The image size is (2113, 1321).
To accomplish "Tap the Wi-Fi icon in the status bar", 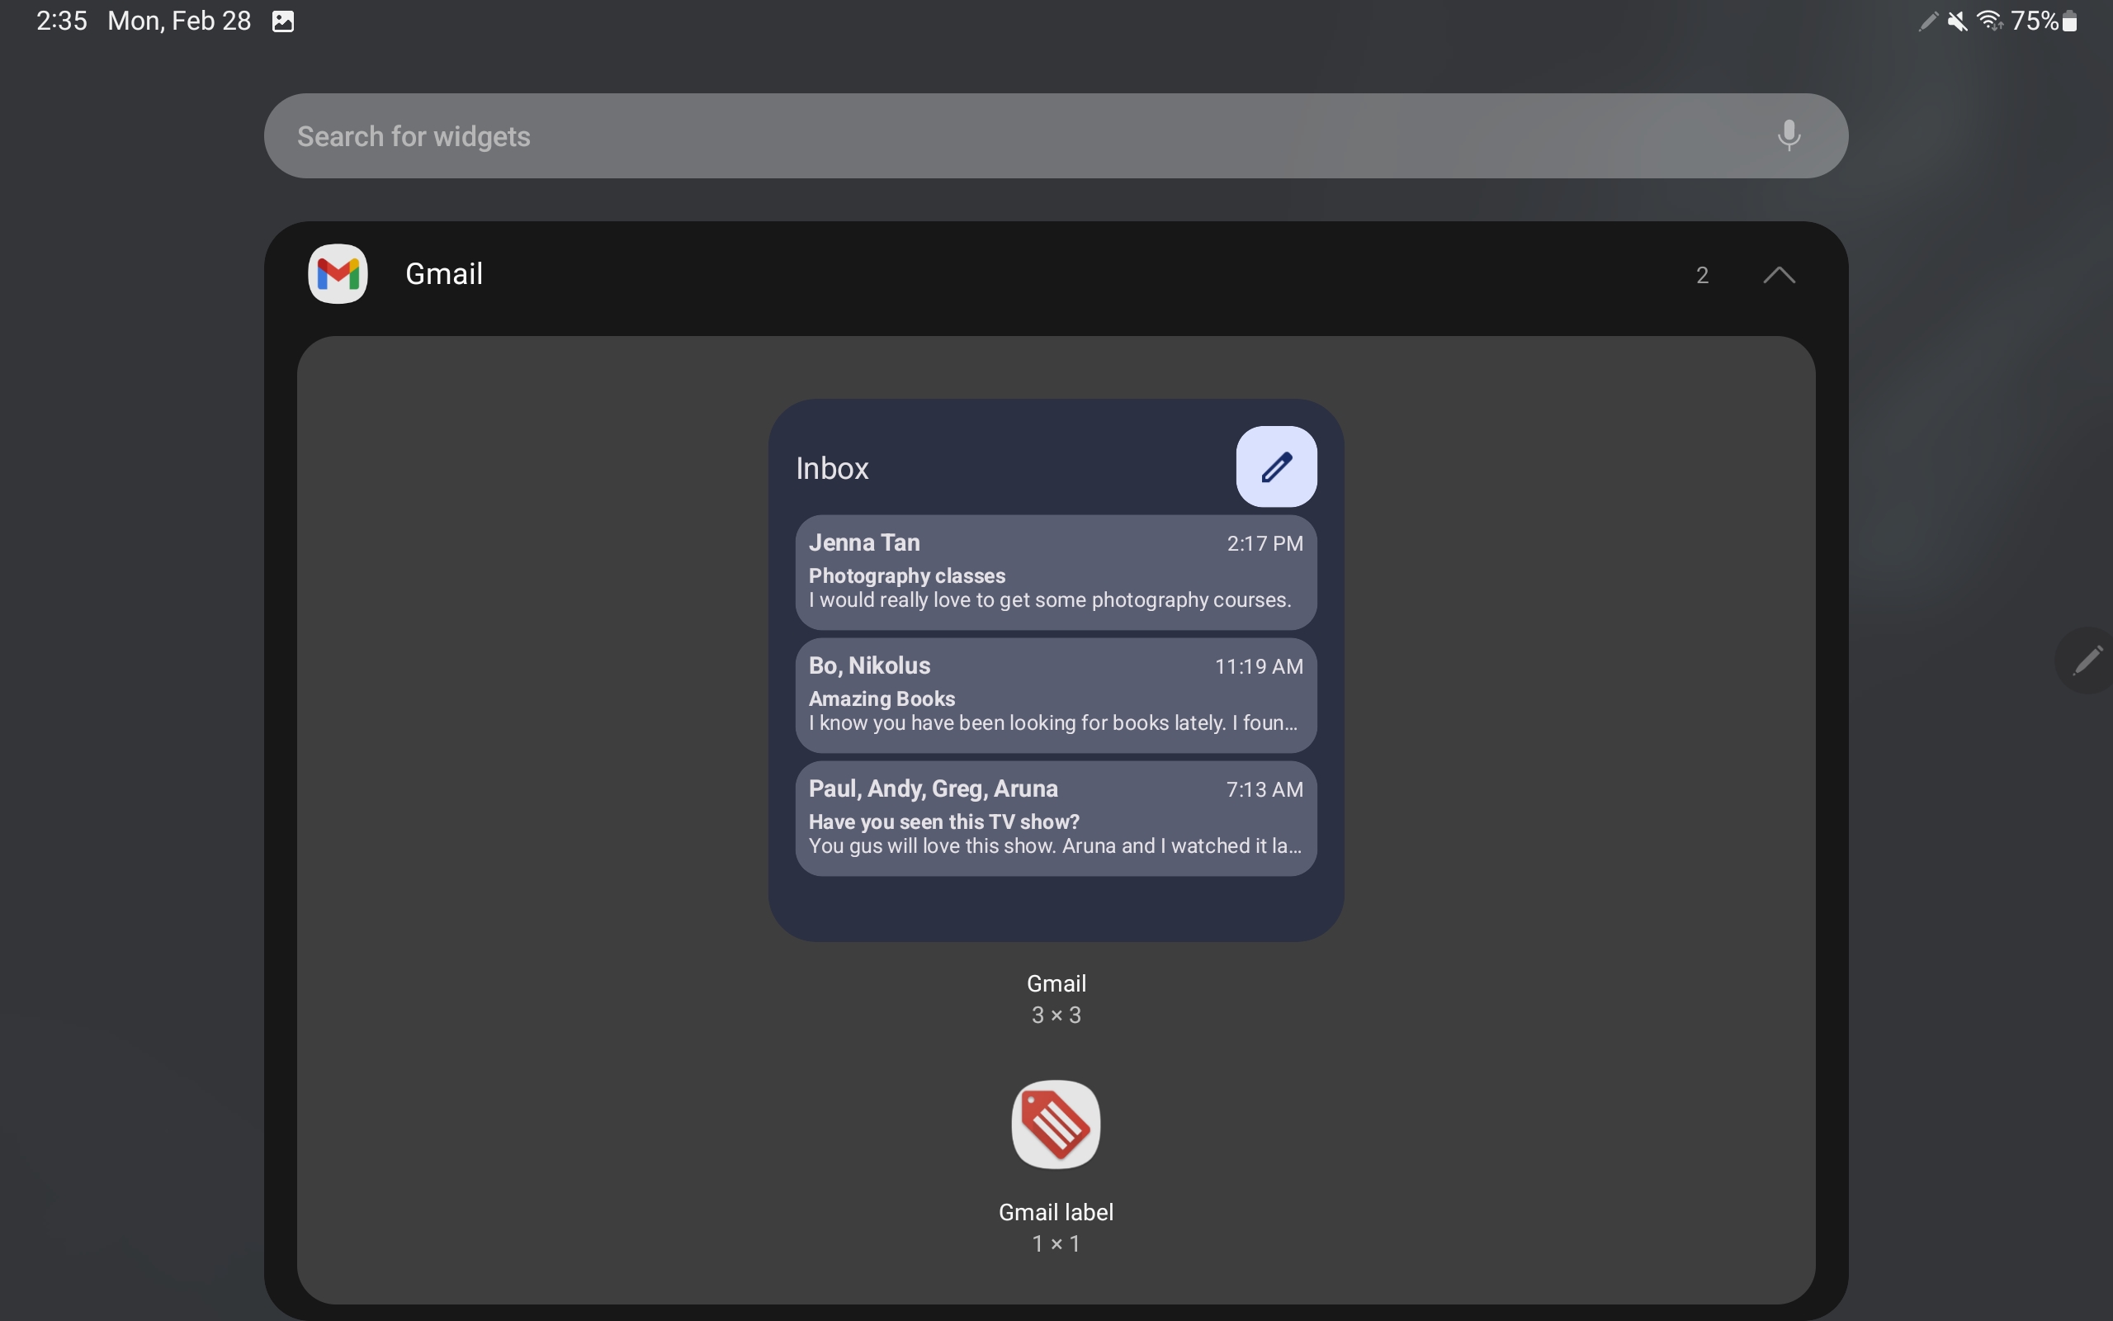I will [1990, 21].
